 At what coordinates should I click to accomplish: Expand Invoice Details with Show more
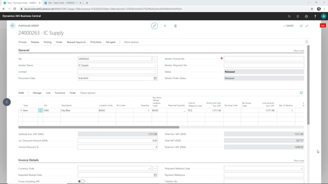coord(299,160)
